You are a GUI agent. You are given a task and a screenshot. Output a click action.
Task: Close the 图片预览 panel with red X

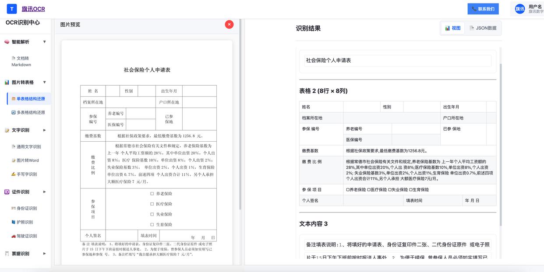click(229, 24)
